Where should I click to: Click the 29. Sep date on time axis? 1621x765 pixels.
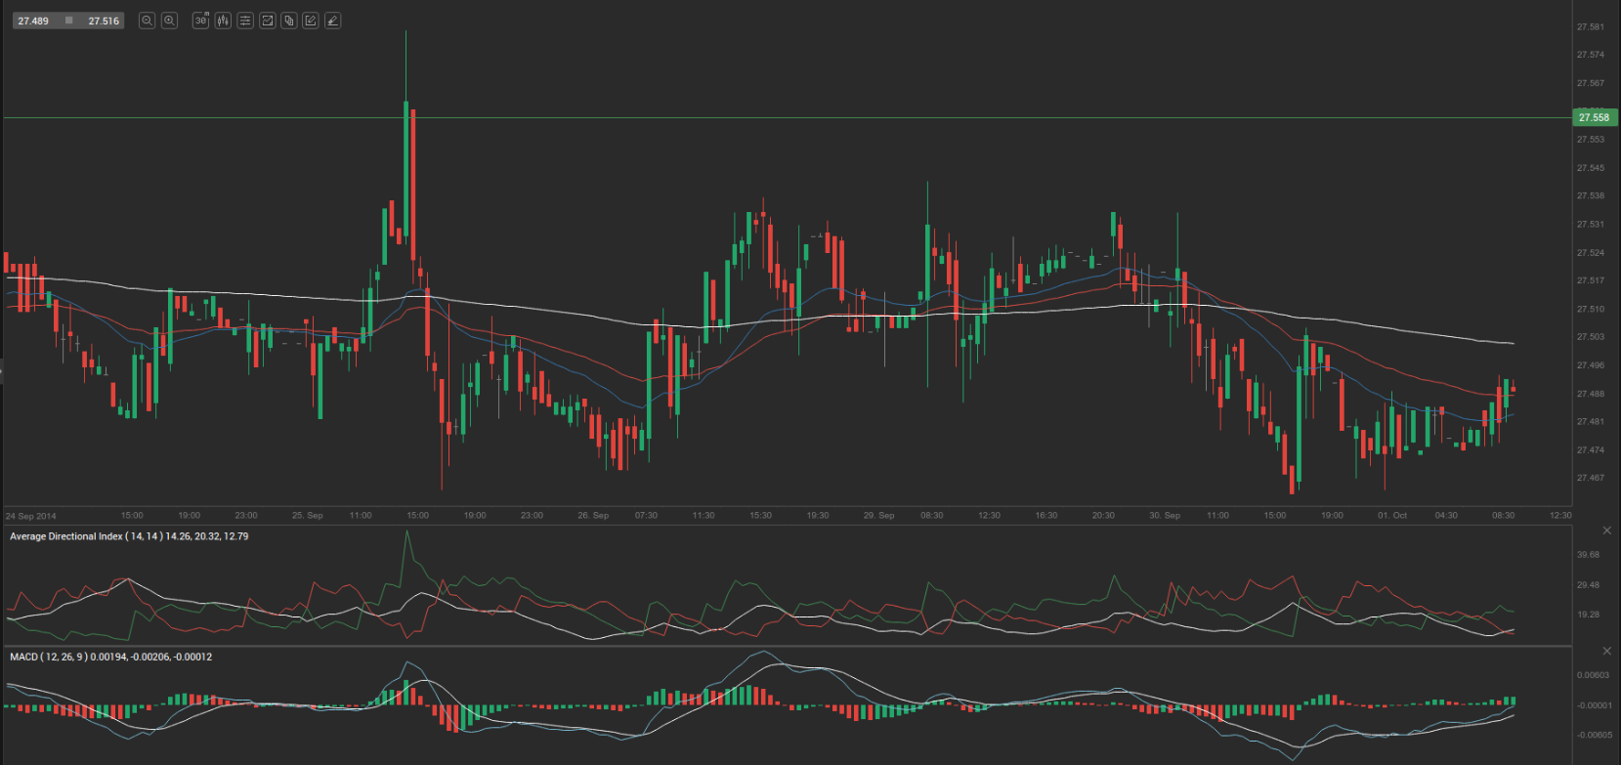pos(878,515)
